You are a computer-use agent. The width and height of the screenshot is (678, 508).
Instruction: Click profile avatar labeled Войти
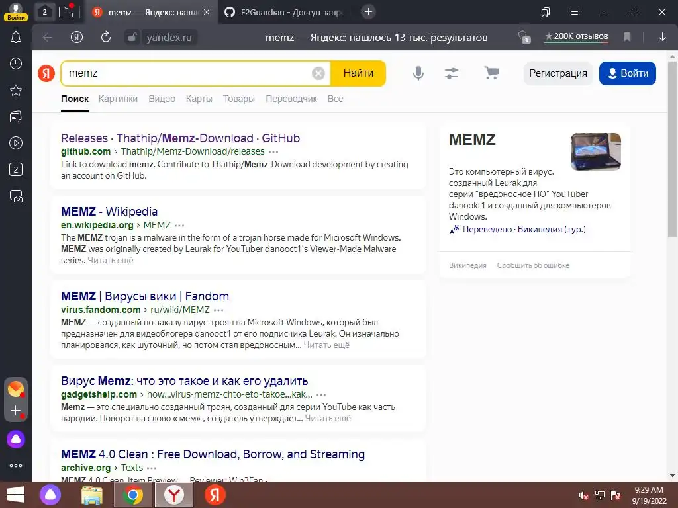point(16,12)
